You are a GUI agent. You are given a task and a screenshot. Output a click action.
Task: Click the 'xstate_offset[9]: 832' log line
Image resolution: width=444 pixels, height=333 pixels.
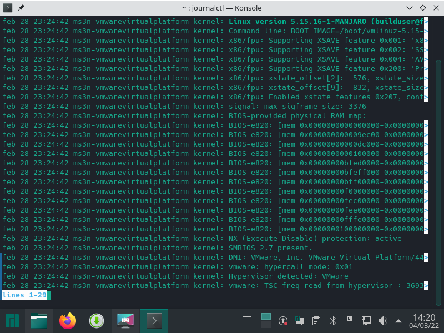click(x=215, y=88)
